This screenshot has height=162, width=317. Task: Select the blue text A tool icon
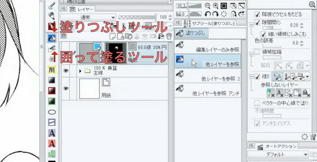click(52, 133)
